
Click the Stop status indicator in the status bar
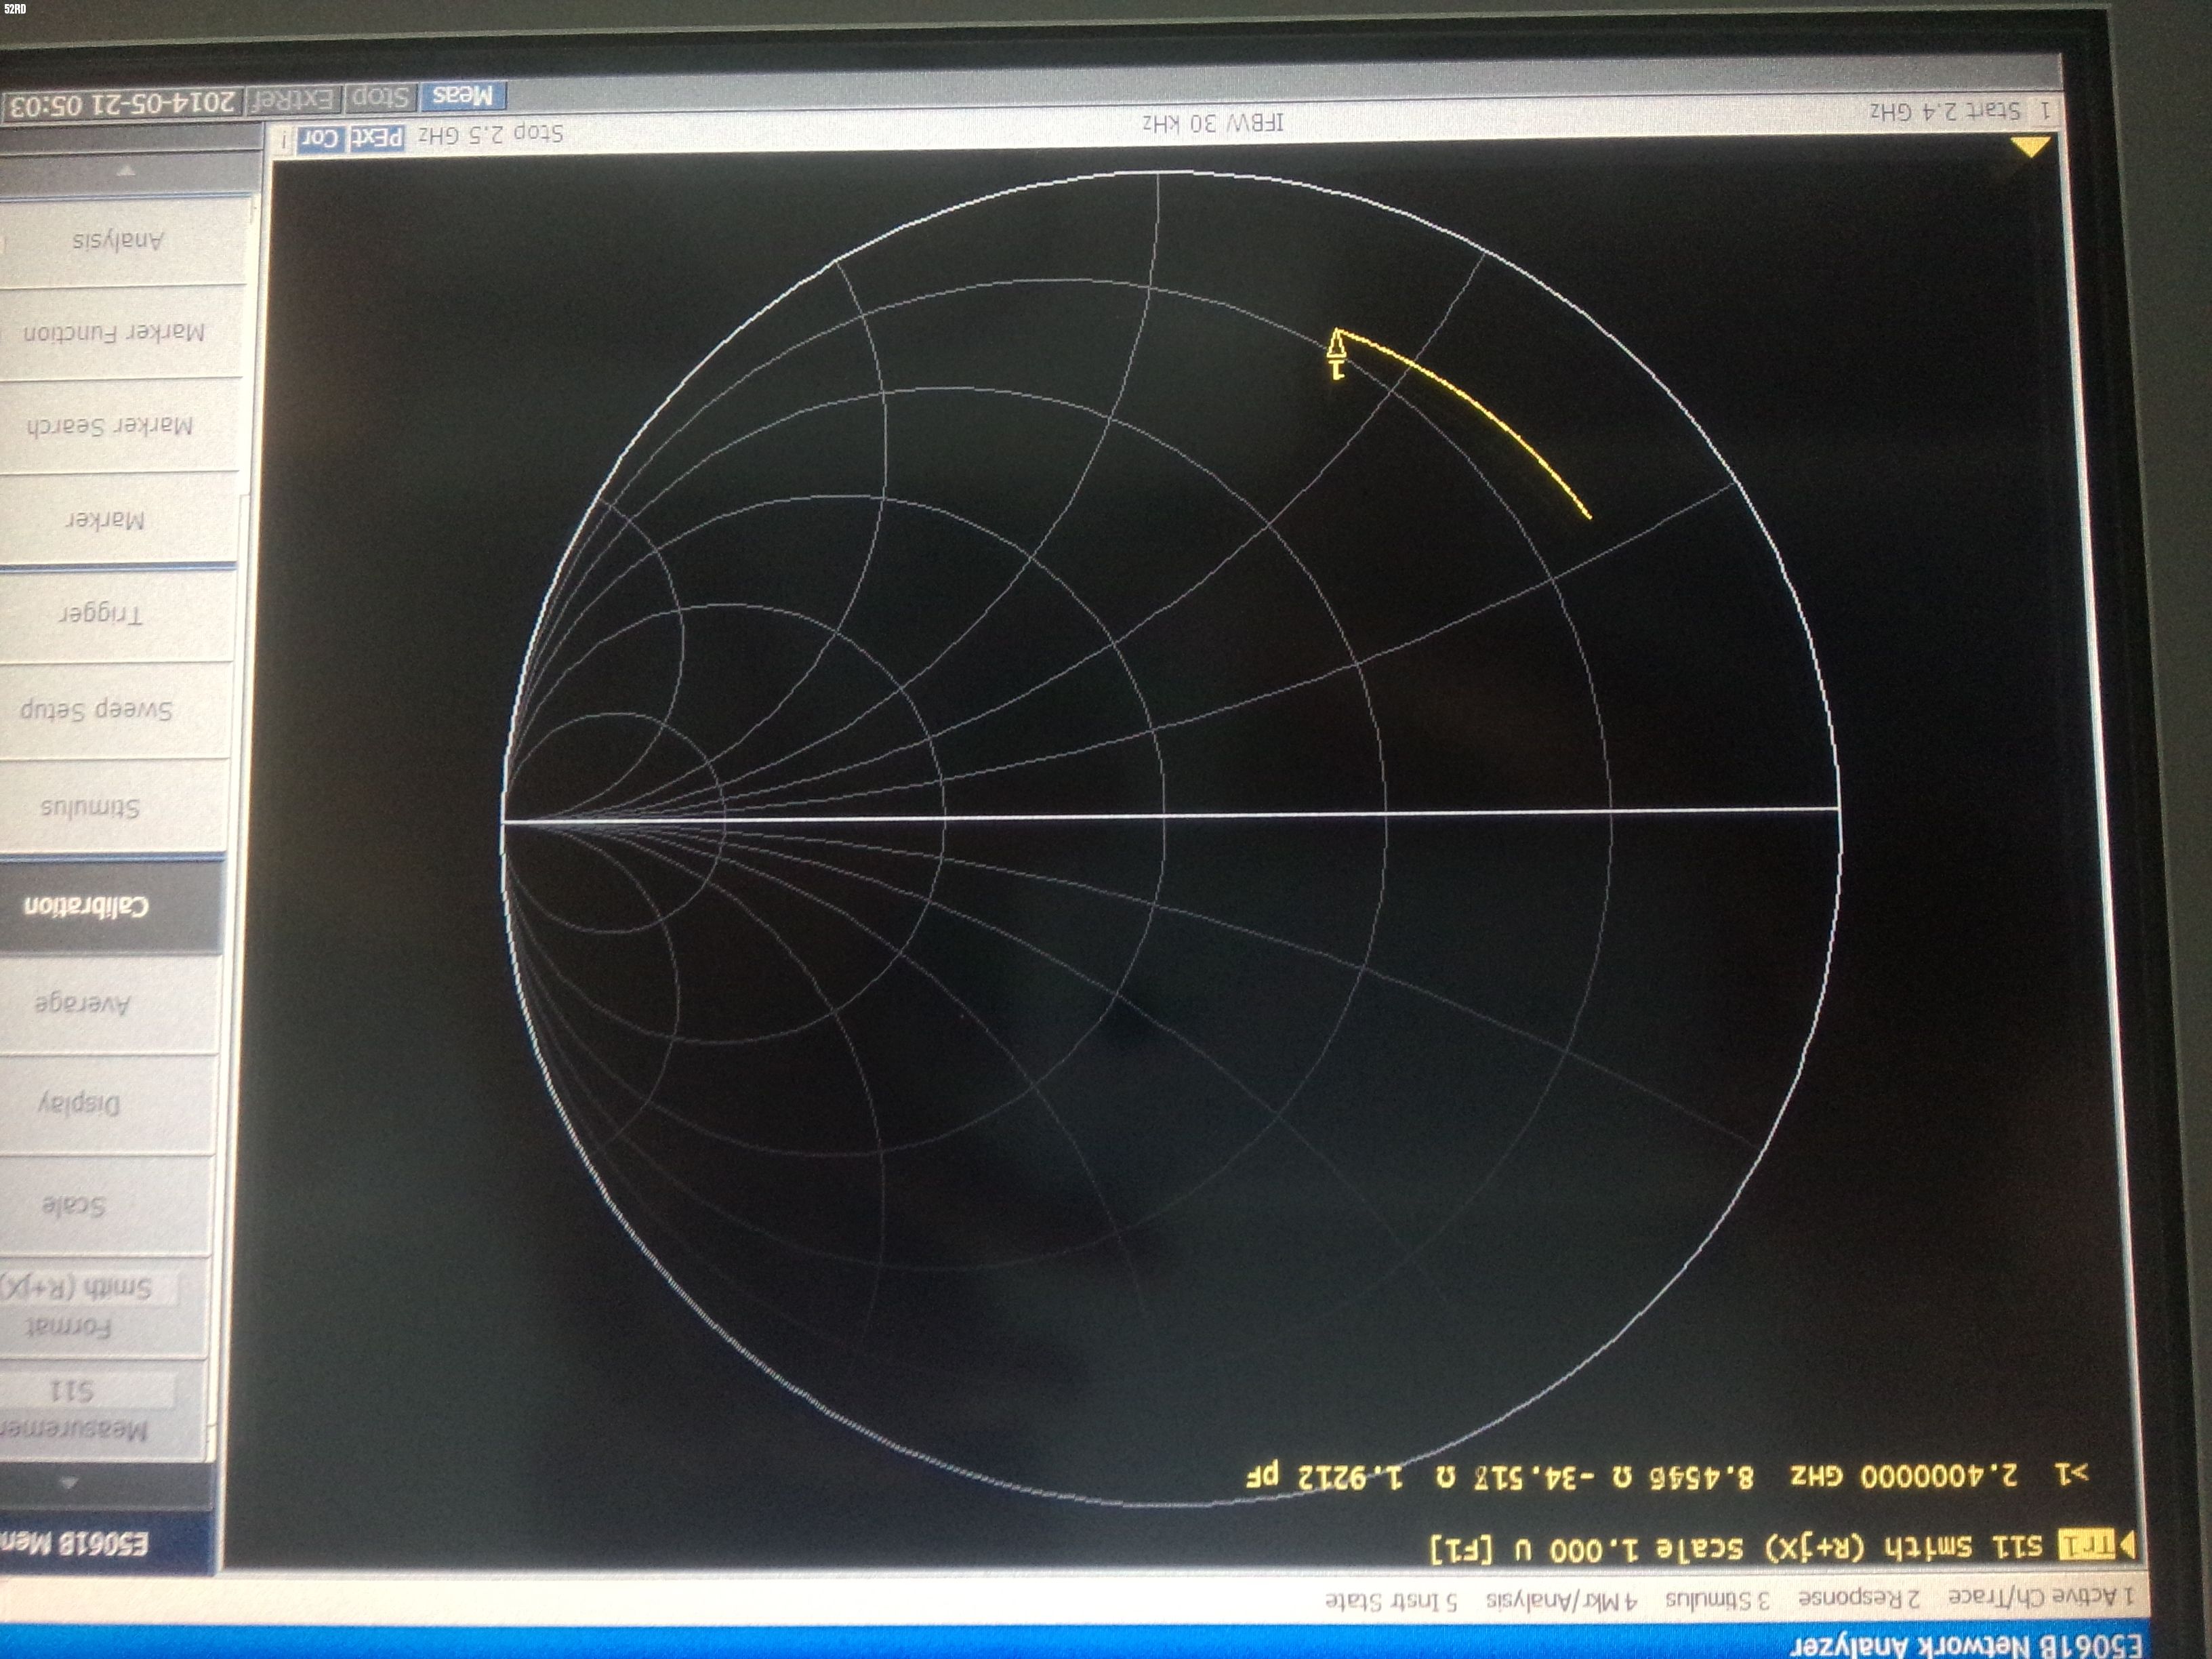pos(380,97)
